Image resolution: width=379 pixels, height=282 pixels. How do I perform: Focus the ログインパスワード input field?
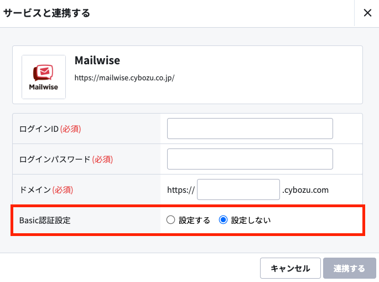click(x=250, y=159)
